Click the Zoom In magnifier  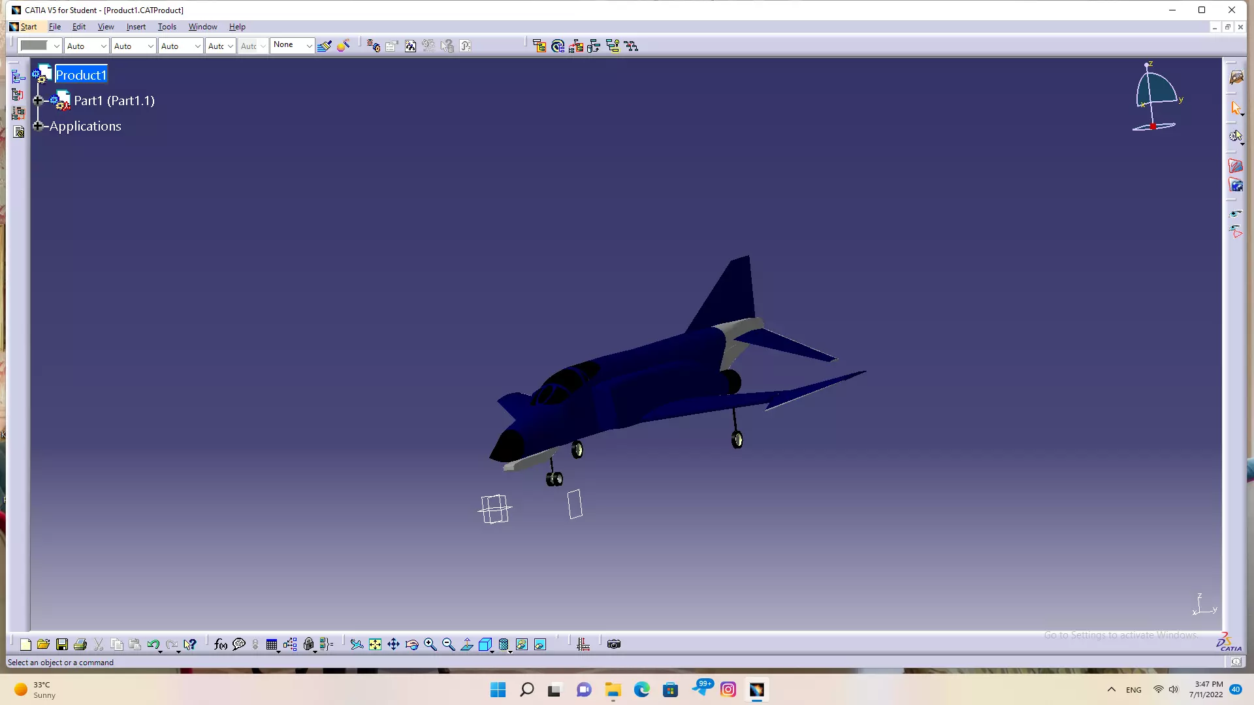(x=430, y=644)
